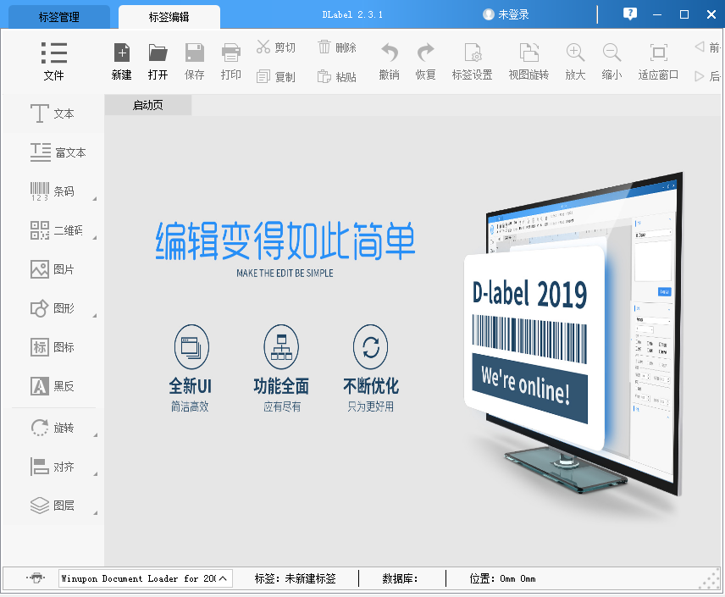This screenshot has height=597, width=725.
Task: Insert a 条码 barcode
Action: point(53,191)
